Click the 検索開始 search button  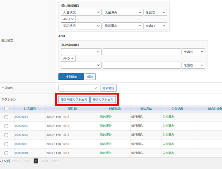71,77
